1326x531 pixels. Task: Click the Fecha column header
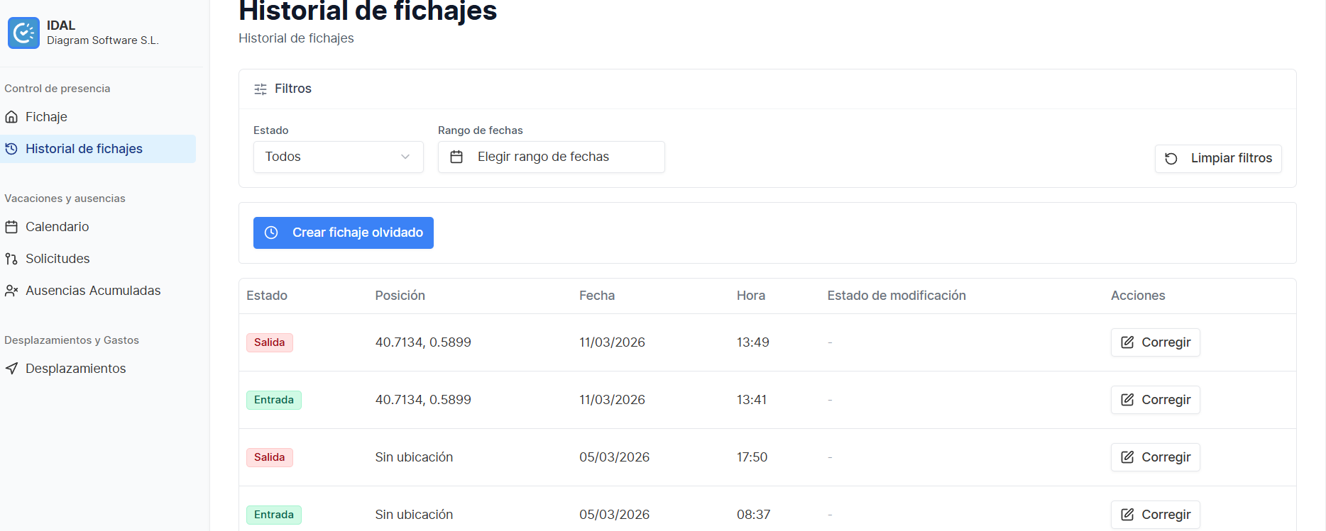point(596,296)
